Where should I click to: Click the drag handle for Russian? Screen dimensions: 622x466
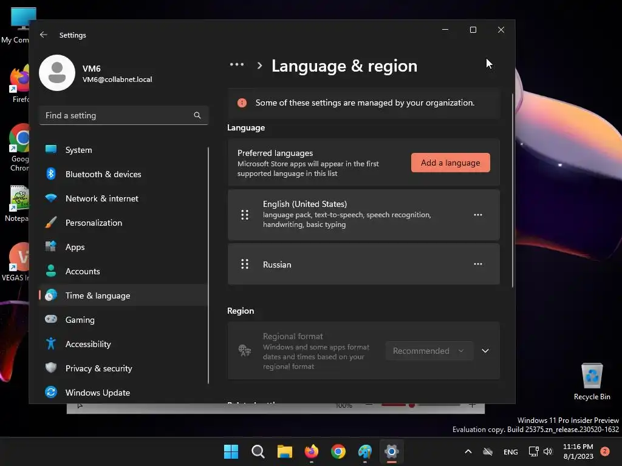245,265
